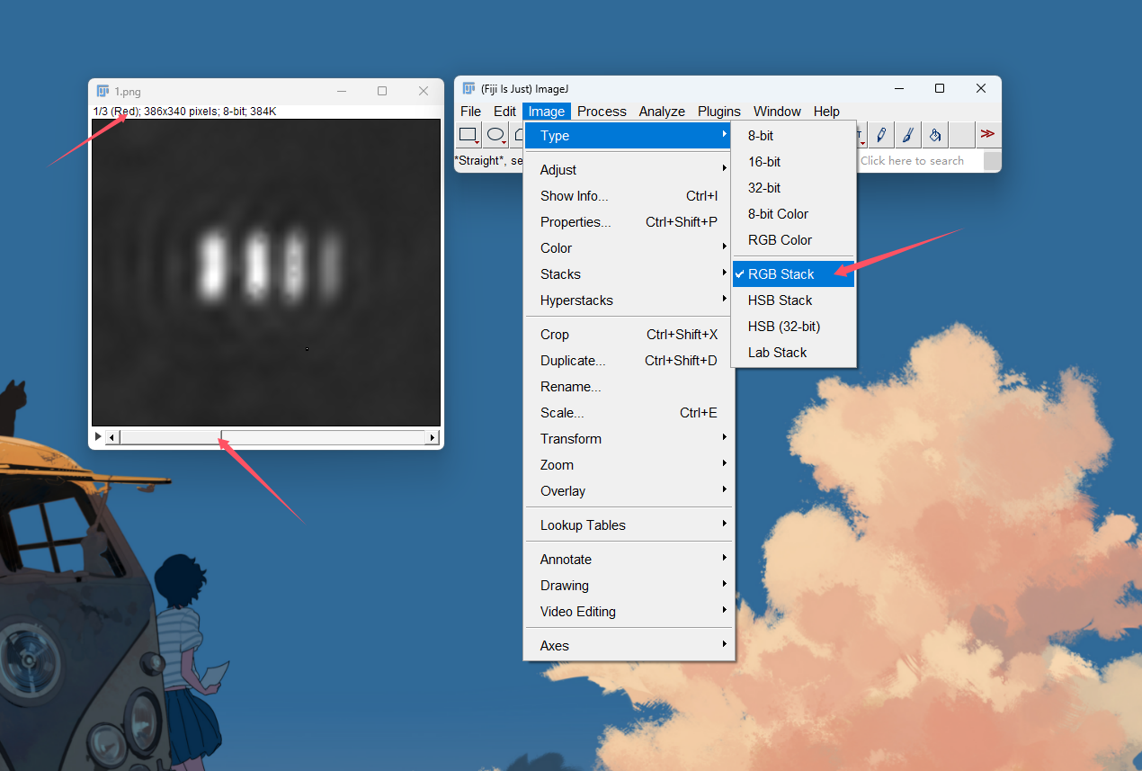1142x771 pixels.
Task: Expand the Color submenu
Action: [629, 248]
